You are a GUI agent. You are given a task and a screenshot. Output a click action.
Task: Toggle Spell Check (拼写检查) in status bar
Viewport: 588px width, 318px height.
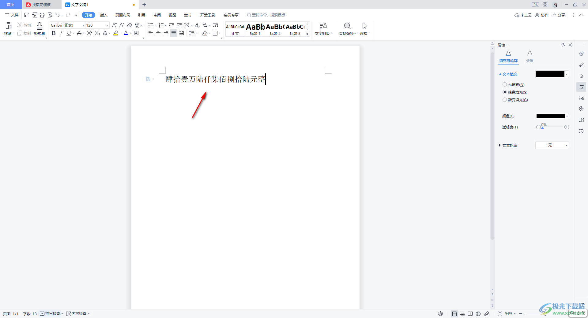pos(51,314)
